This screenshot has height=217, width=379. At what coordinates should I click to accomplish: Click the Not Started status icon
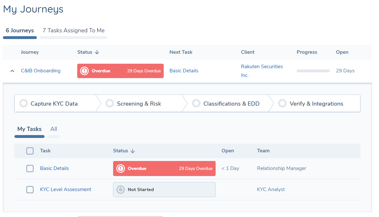[120, 189]
